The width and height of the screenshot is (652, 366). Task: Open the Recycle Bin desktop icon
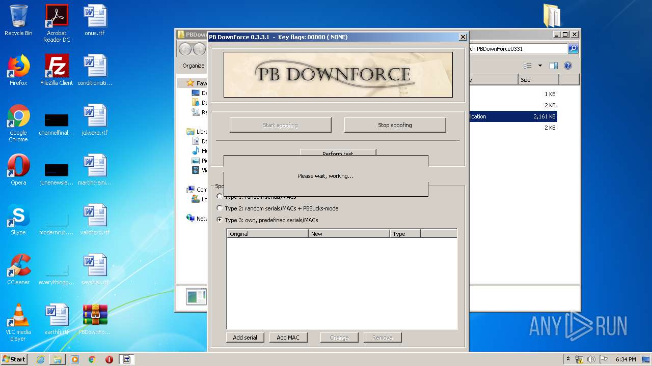(x=18, y=20)
